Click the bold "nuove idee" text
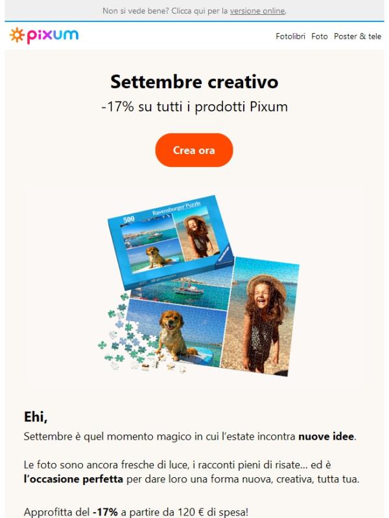 326,436
